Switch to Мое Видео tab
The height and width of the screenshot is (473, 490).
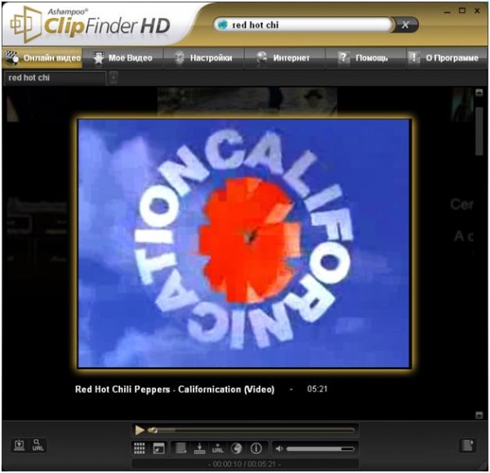[x=122, y=58]
